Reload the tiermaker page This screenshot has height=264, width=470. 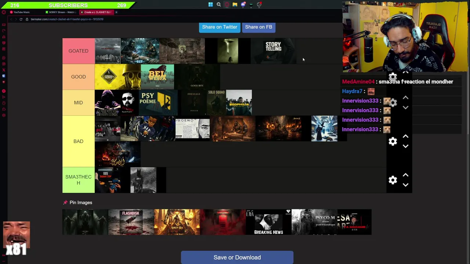(21, 19)
